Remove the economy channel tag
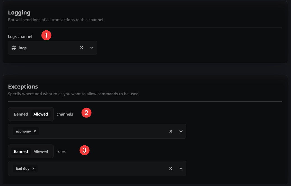This screenshot has height=186, width=291. 35,131
